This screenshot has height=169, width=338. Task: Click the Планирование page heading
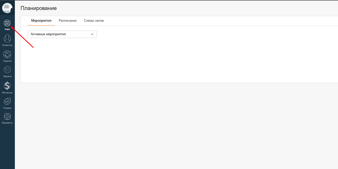(38, 8)
